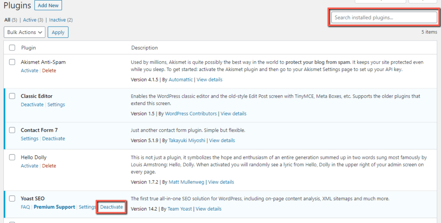The image size is (441, 223).
Task: Click the Version 5.1.9 text
Action: (x=145, y=140)
